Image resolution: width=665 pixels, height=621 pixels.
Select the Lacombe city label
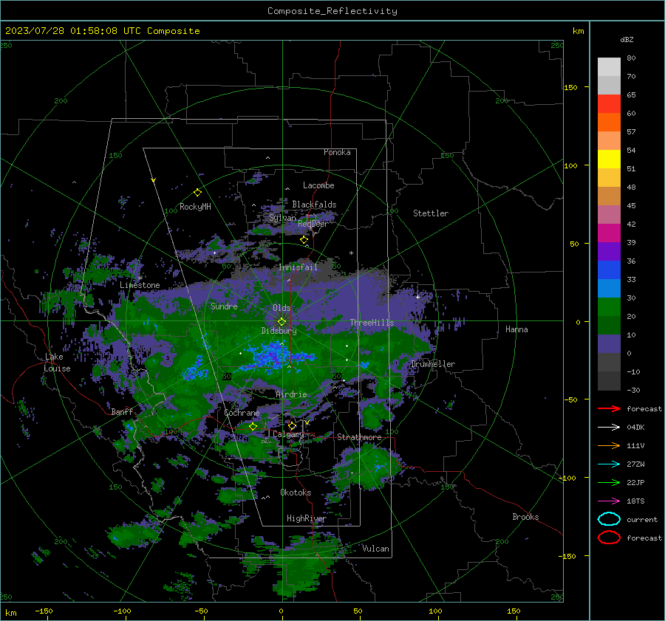click(318, 185)
